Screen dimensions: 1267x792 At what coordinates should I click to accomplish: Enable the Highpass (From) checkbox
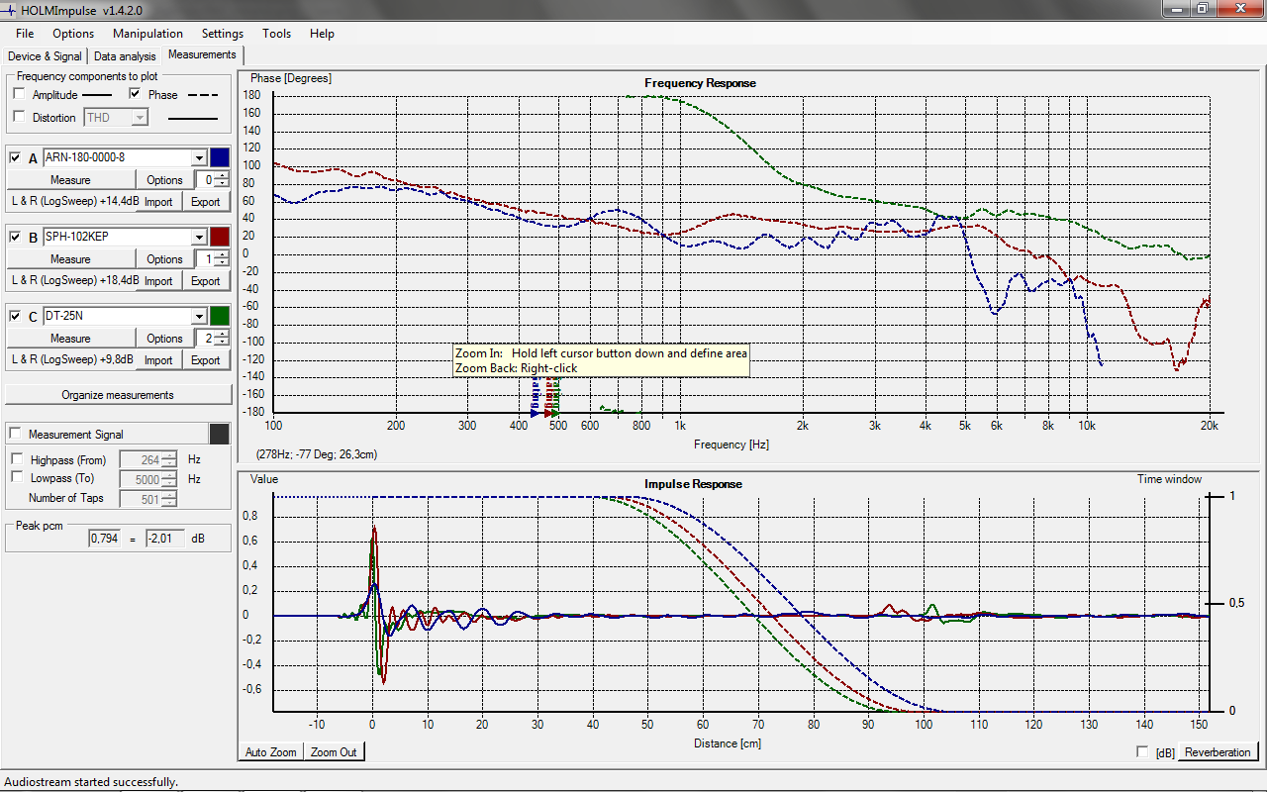click(x=17, y=459)
